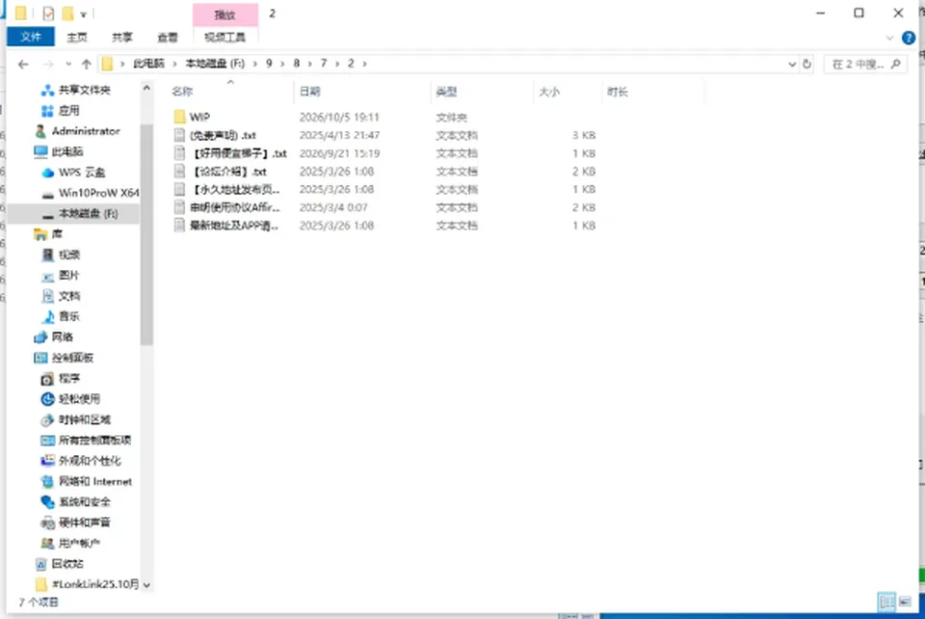
Task: Refresh the current folder view
Action: [807, 64]
